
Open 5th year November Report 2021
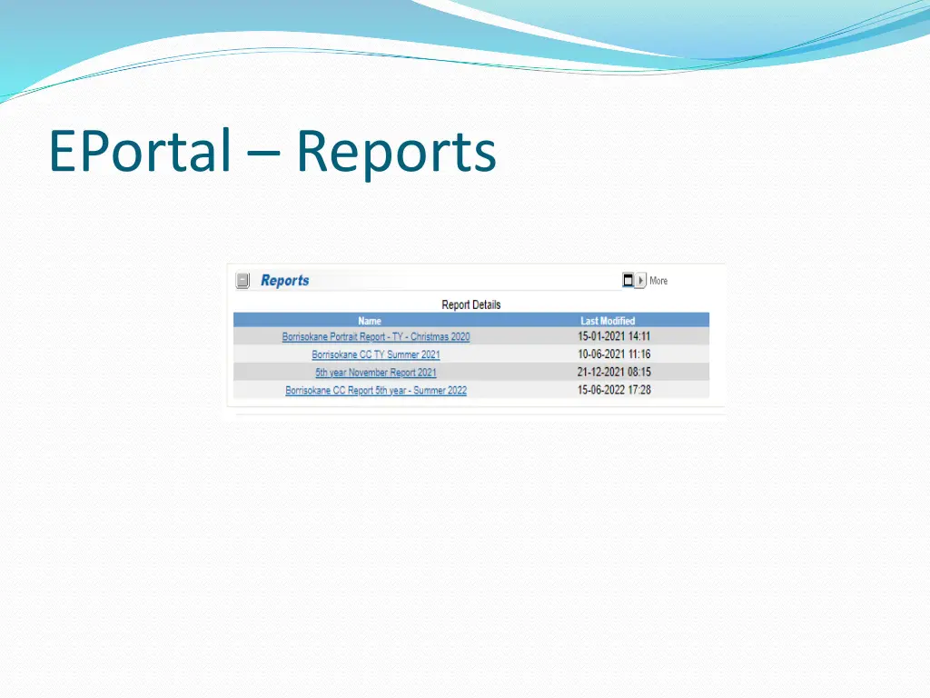(x=376, y=372)
